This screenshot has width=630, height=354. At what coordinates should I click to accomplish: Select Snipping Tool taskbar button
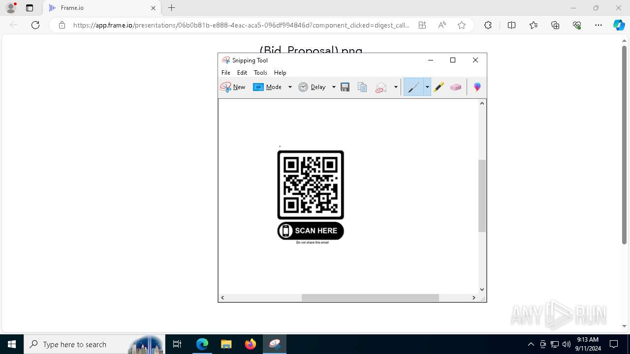pyautogui.click(x=275, y=344)
